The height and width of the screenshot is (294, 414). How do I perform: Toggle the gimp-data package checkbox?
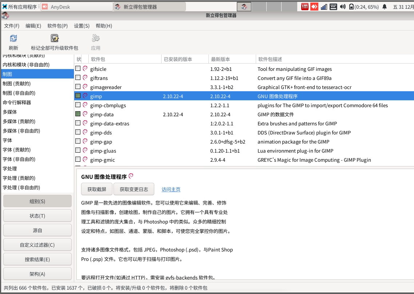point(78,114)
